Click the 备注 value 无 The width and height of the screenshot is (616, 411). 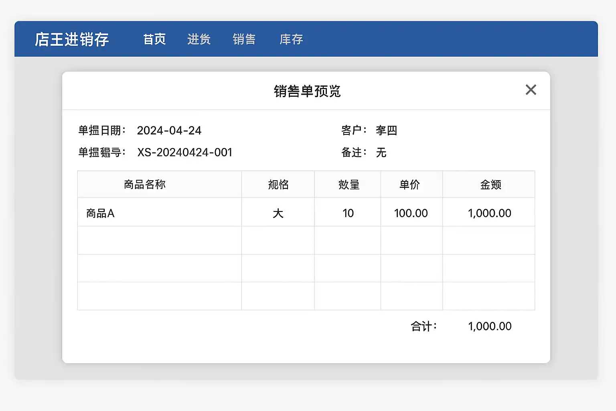click(381, 153)
